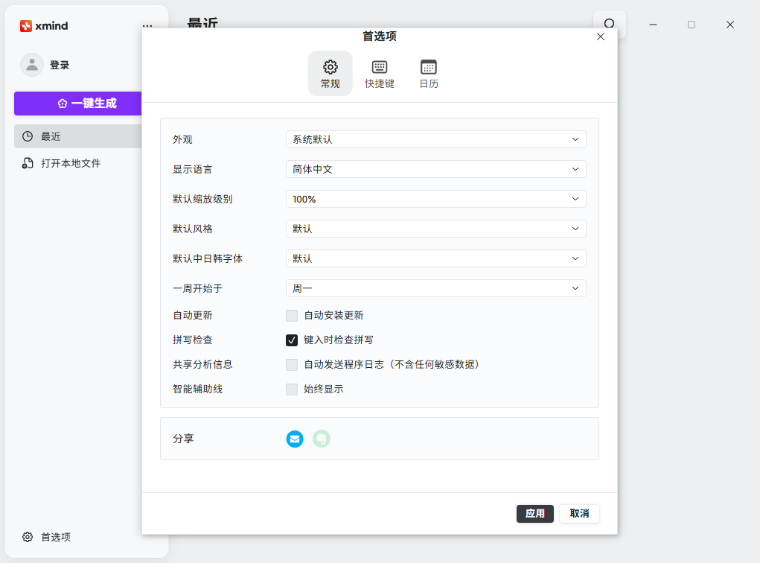Open the 外观 dropdown showing 系统默认
This screenshot has height=563, width=760.
435,140
